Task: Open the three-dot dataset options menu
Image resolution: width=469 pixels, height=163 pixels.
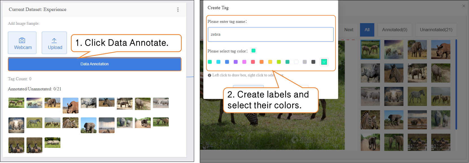Action: coord(178,10)
